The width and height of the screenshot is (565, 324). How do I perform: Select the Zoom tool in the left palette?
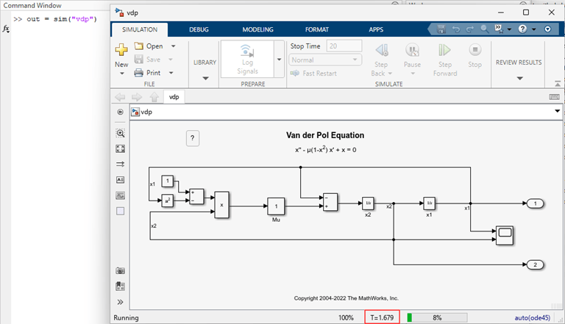(x=121, y=133)
